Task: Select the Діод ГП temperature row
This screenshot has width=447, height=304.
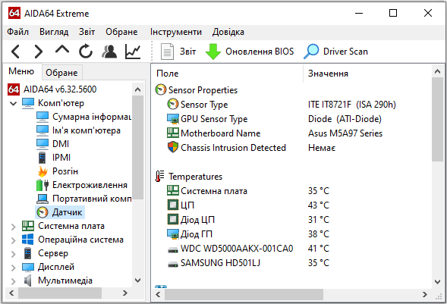Action: pos(248,234)
